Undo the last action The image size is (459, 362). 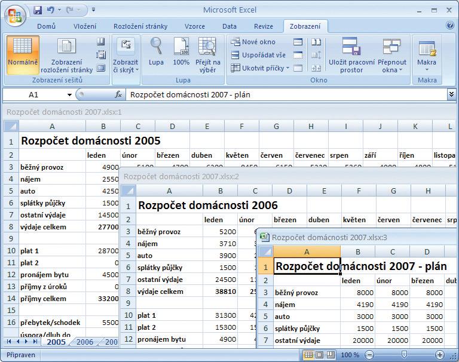tap(51, 10)
